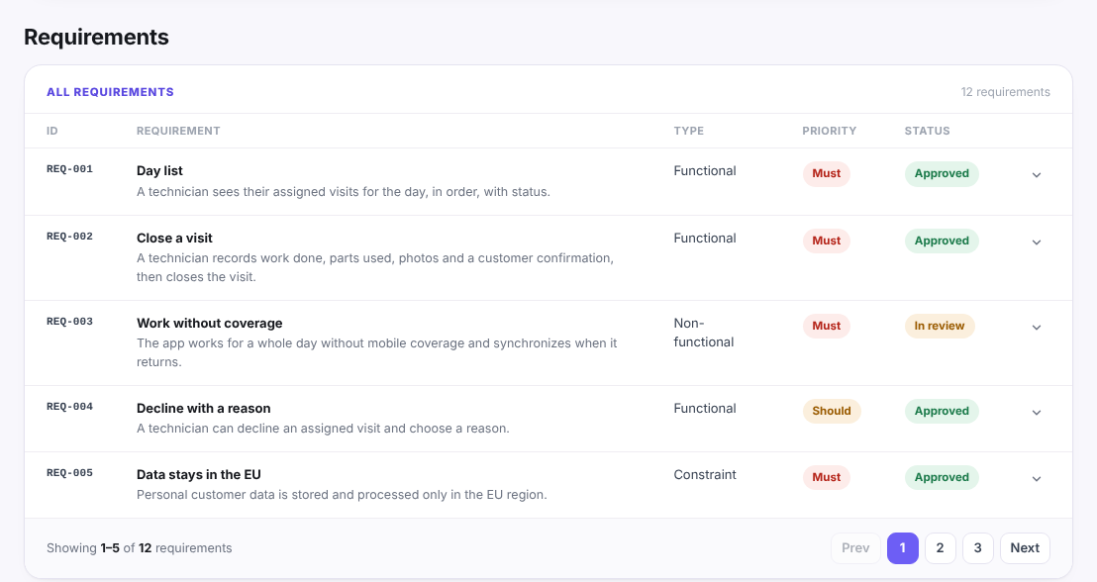
Task: Click the Must priority badge for REQ-005
Action: [x=827, y=477]
